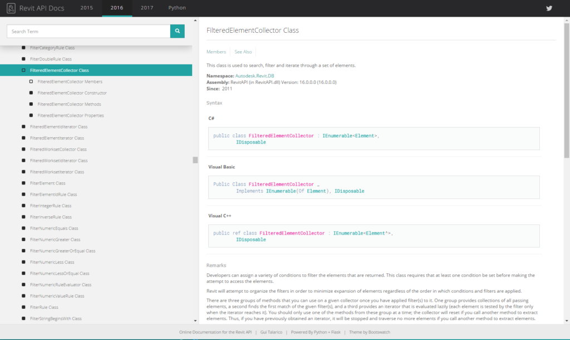
Task: Switch to the 2017 API tab
Action: click(147, 8)
